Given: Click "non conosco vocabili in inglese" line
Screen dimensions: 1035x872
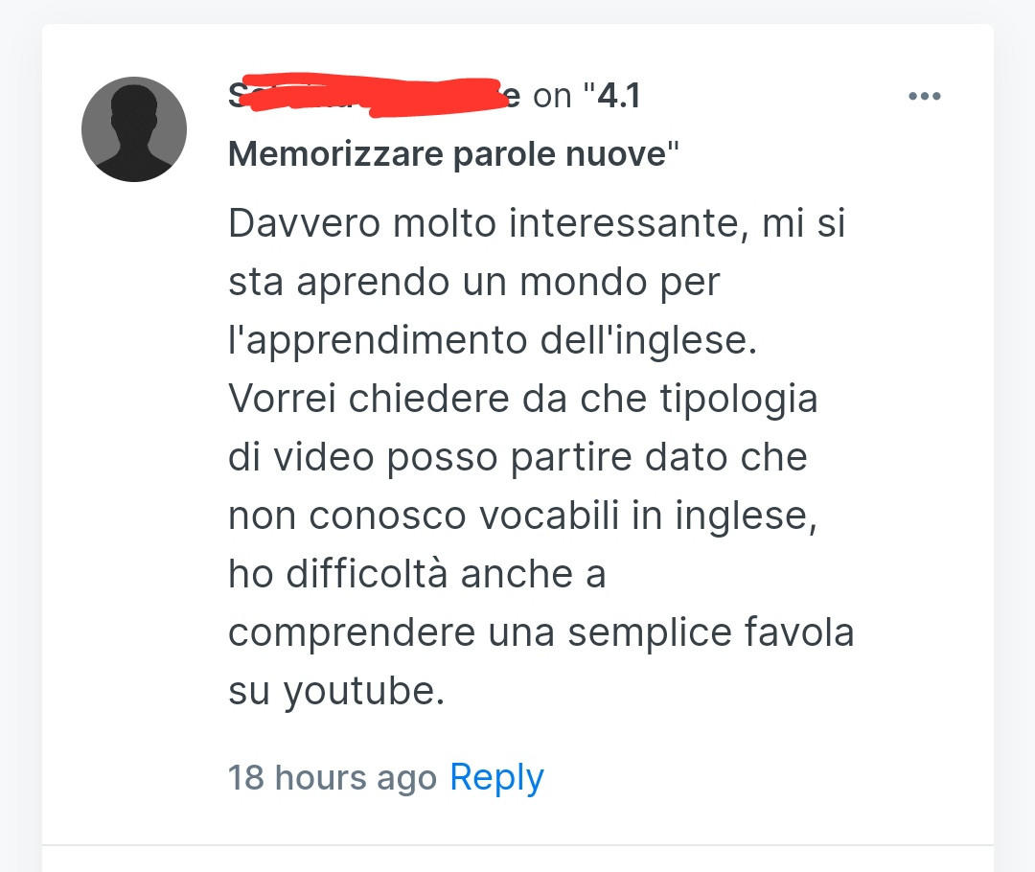Looking at the screenshot, I should 523,516.
